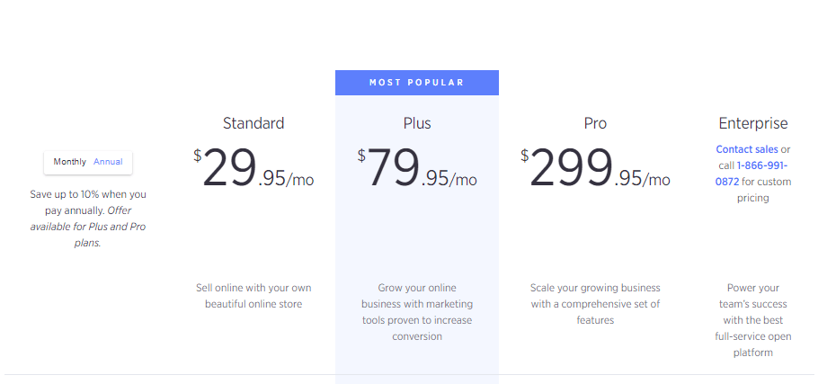Click the dollar sign beside the 299 price
Image resolution: width=836 pixels, height=384 pixels.
[525, 156]
